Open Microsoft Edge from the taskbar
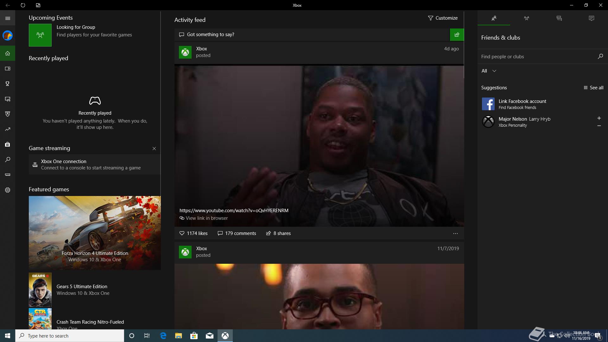The image size is (608, 342). 163,336
